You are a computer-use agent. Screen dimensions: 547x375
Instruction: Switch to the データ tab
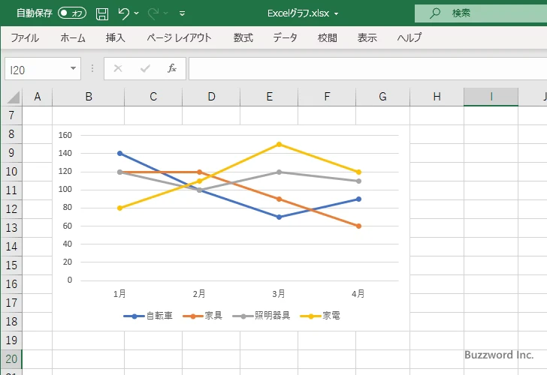click(x=285, y=37)
